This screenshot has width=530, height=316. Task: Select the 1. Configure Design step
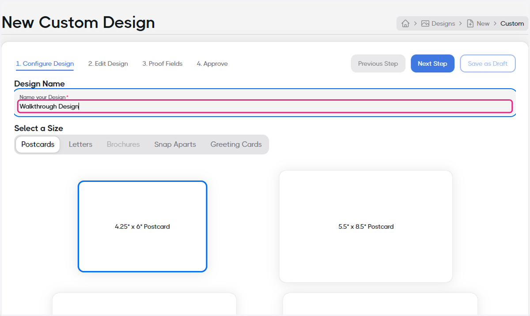(45, 64)
